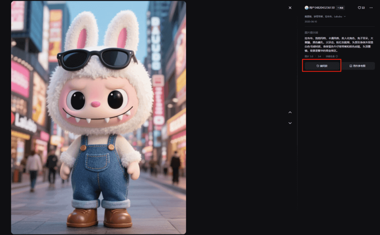Click the 用作参考图 button label
Viewport: 380px width, 235px height.
tap(359, 66)
